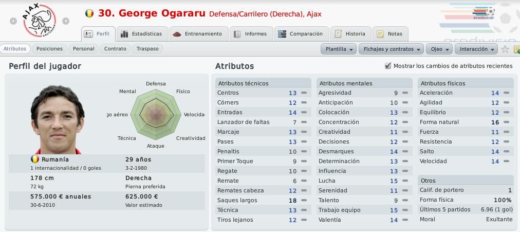Click the Romania flag next to player name
The width and height of the screenshot is (520, 232).
click(x=89, y=13)
